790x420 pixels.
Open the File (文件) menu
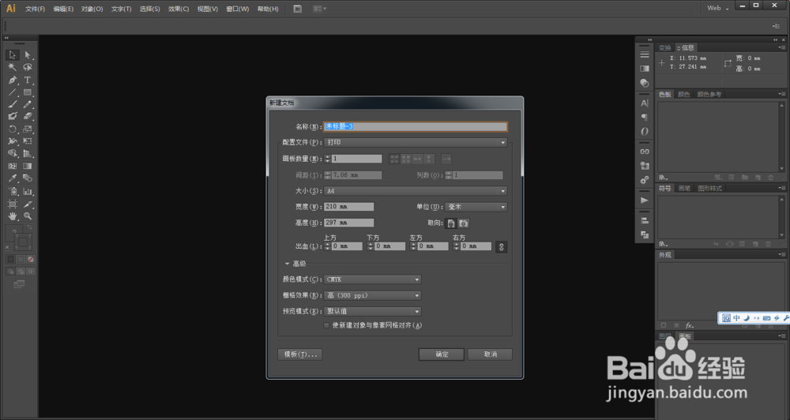coord(35,9)
